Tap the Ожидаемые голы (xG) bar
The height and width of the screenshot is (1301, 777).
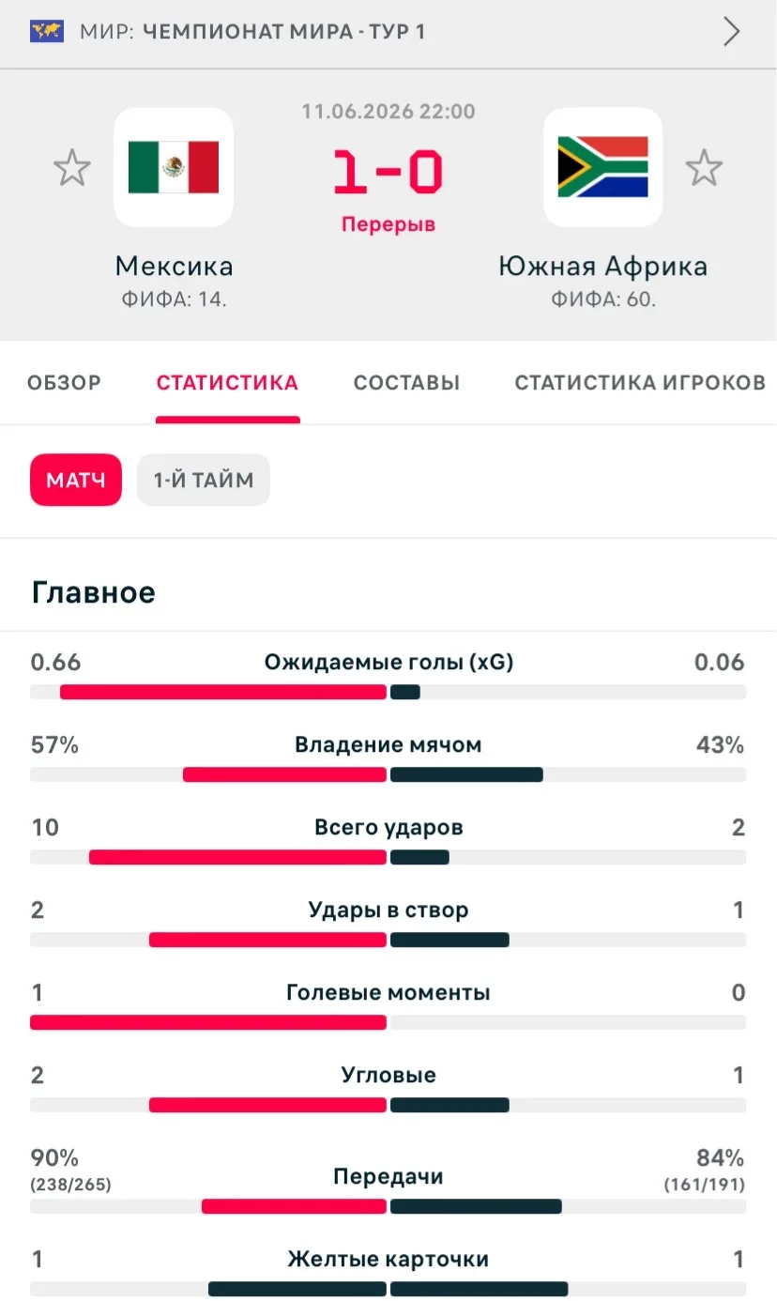[x=388, y=692]
